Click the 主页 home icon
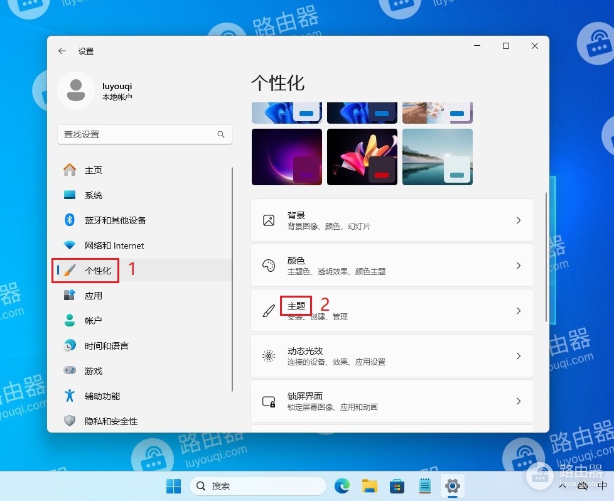The width and height of the screenshot is (614, 501). (70, 170)
